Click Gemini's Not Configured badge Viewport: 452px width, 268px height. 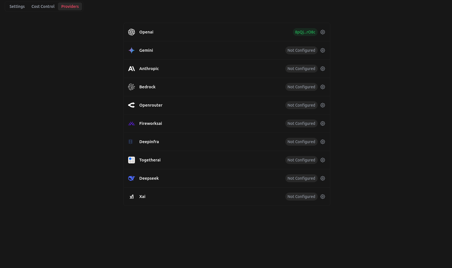(x=301, y=50)
